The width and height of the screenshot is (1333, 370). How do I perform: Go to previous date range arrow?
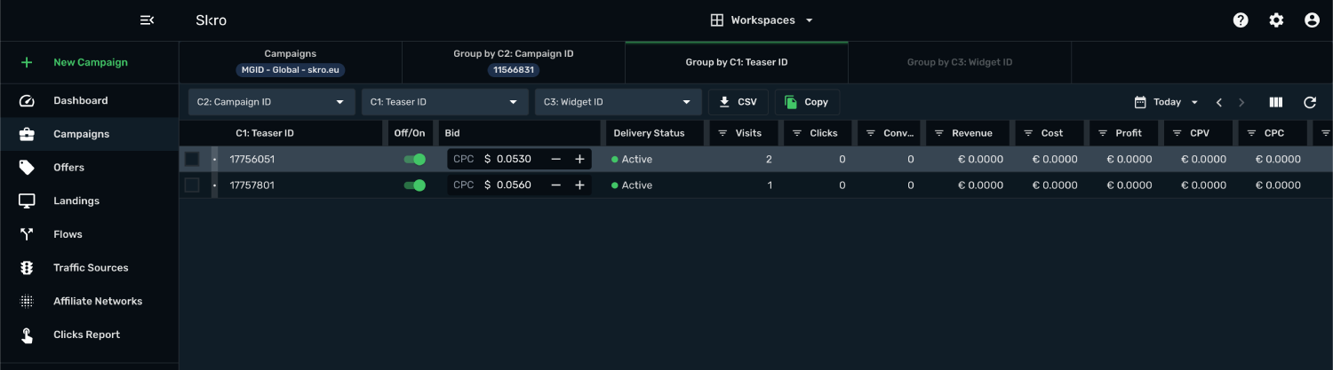(x=1219, y=102)
